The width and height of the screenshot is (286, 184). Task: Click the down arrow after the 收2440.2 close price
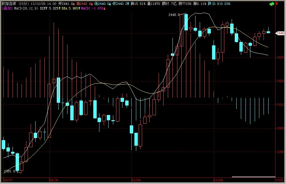tap(128, 3)
